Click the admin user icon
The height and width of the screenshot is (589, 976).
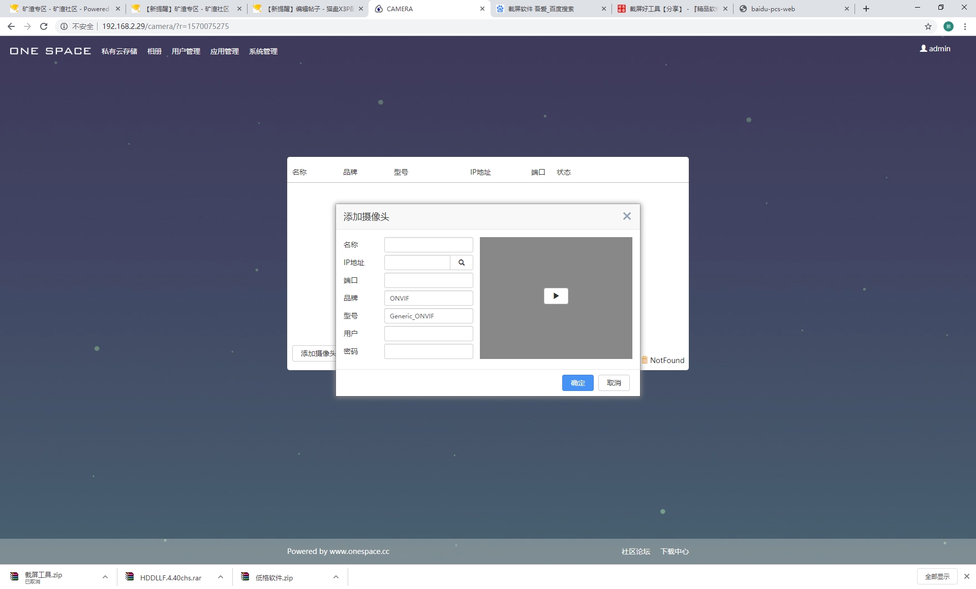coord(923,49)
